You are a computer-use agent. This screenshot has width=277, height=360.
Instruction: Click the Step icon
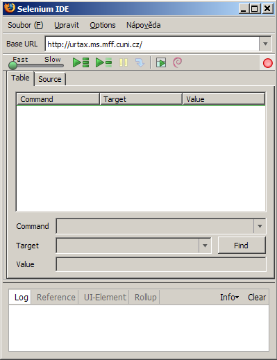tap(140, 62)
